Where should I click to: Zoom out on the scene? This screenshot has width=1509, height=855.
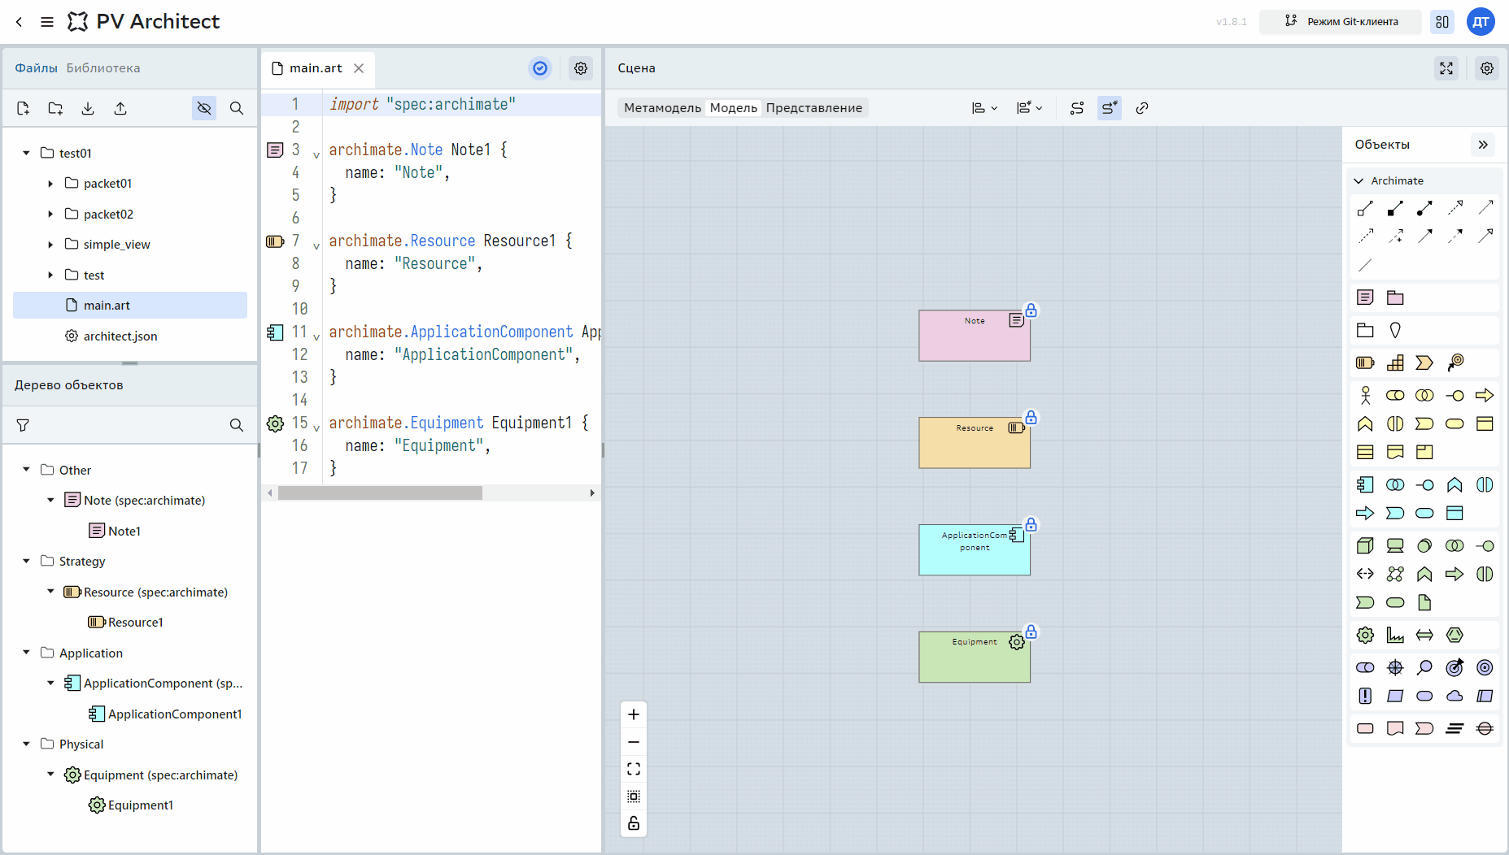tap(634, 742)
